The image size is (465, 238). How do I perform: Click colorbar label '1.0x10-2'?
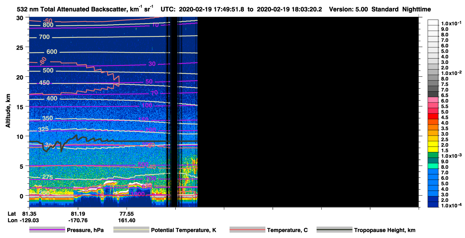click(451, 73)
